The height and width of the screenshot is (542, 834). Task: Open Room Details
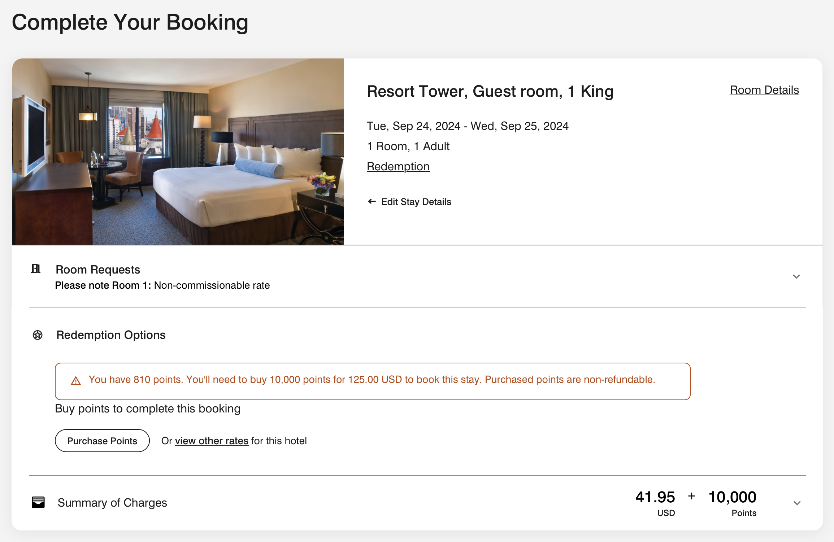point(764,90)
